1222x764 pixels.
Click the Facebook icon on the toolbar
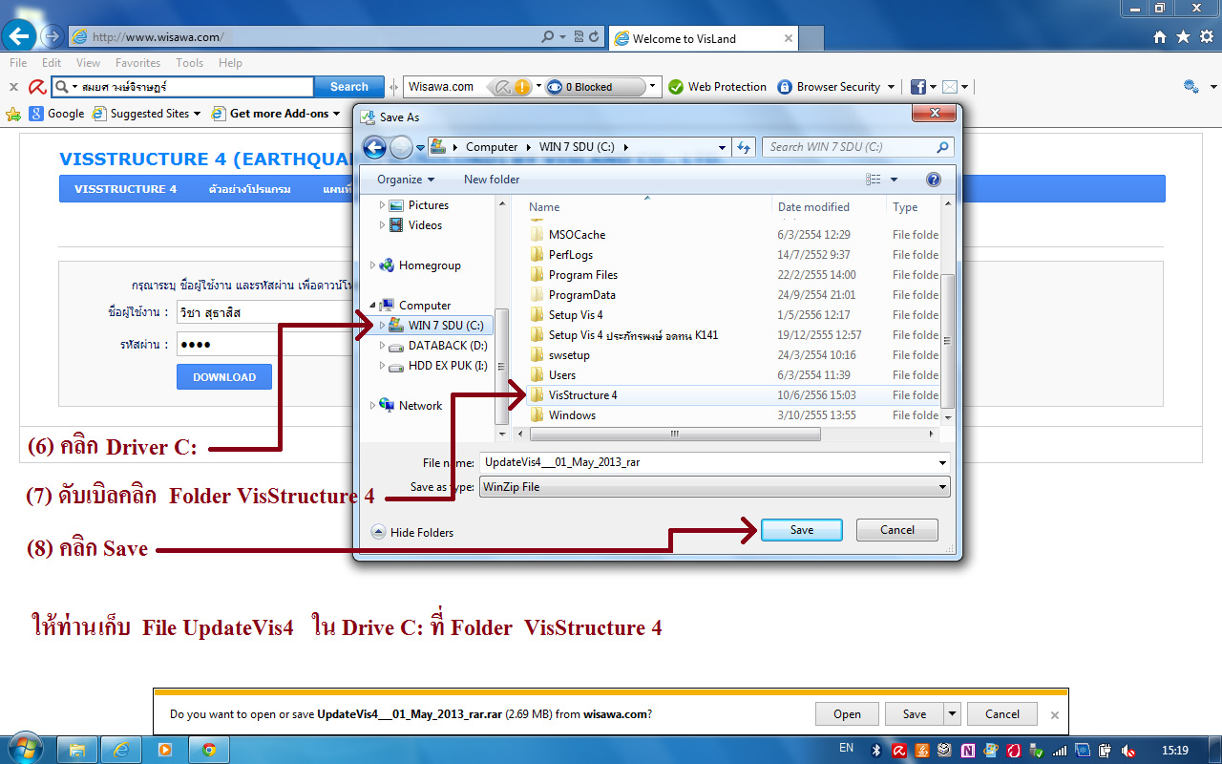pyautogui.click(x=918, y=87)
